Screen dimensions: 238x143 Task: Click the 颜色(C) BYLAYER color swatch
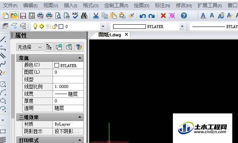(57, 65)
